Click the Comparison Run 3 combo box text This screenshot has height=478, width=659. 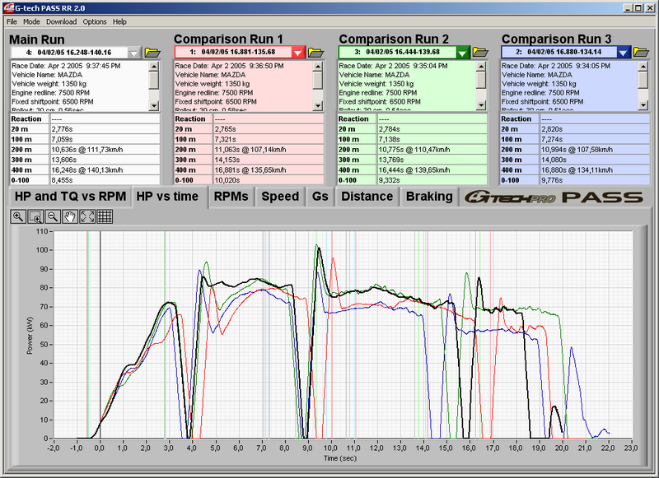[x=559, y=53]
